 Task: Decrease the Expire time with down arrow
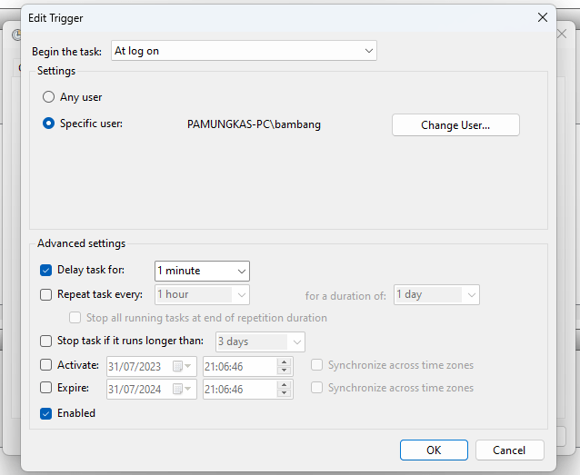click(284, 393)
